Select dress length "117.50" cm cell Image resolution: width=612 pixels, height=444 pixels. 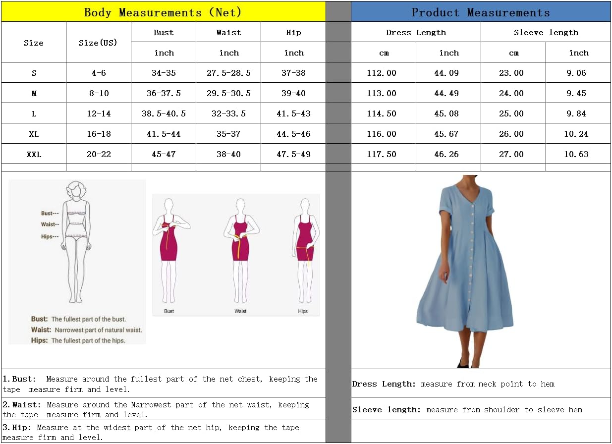point(384,154)
